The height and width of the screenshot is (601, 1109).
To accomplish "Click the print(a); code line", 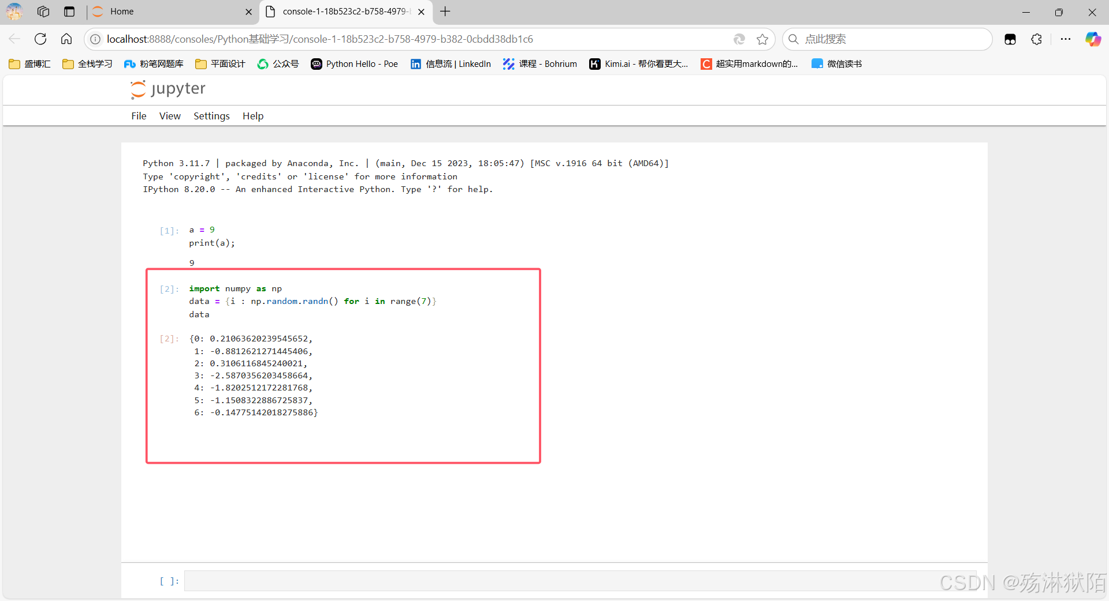I will 212,243.
